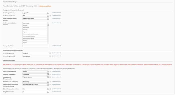The image size is (175, 95).
Task: Click the 'Gutschrift automatisch erstellen' label
Action: 11,89
